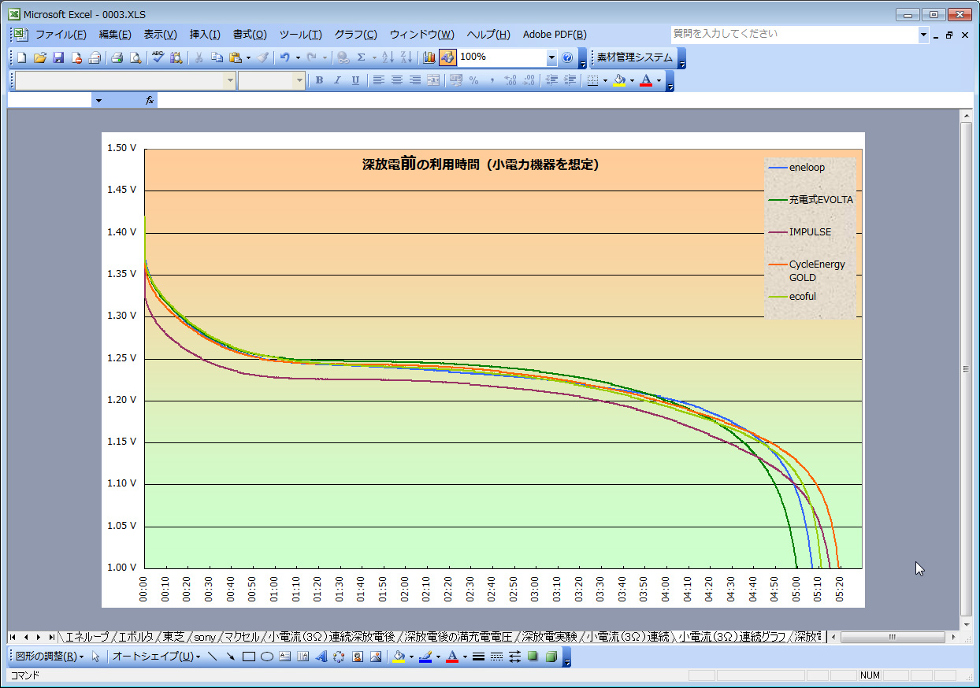Select the Rectangle drawing tool
980x688 pixels.
tap(249, 657)
